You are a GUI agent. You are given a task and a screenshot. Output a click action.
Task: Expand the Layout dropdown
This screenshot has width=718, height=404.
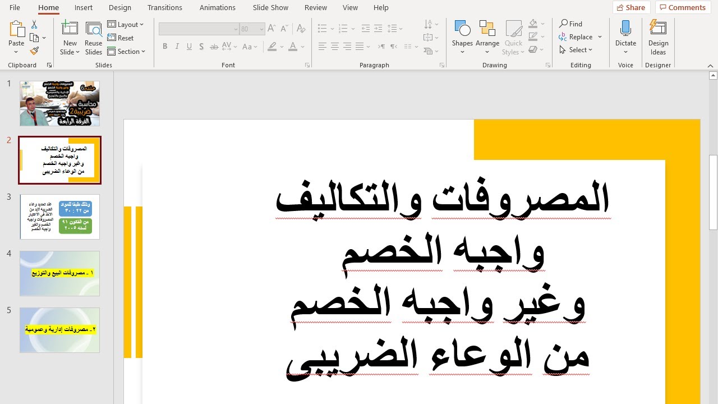point(126,24)
